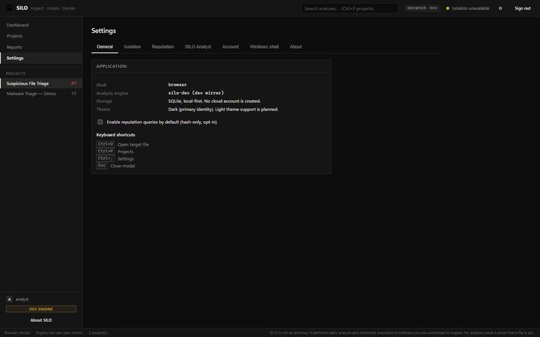Viewport: 540px width, 337px height.
Task: Click '2 project(s)' in status bar
Action: click(98, 333)
